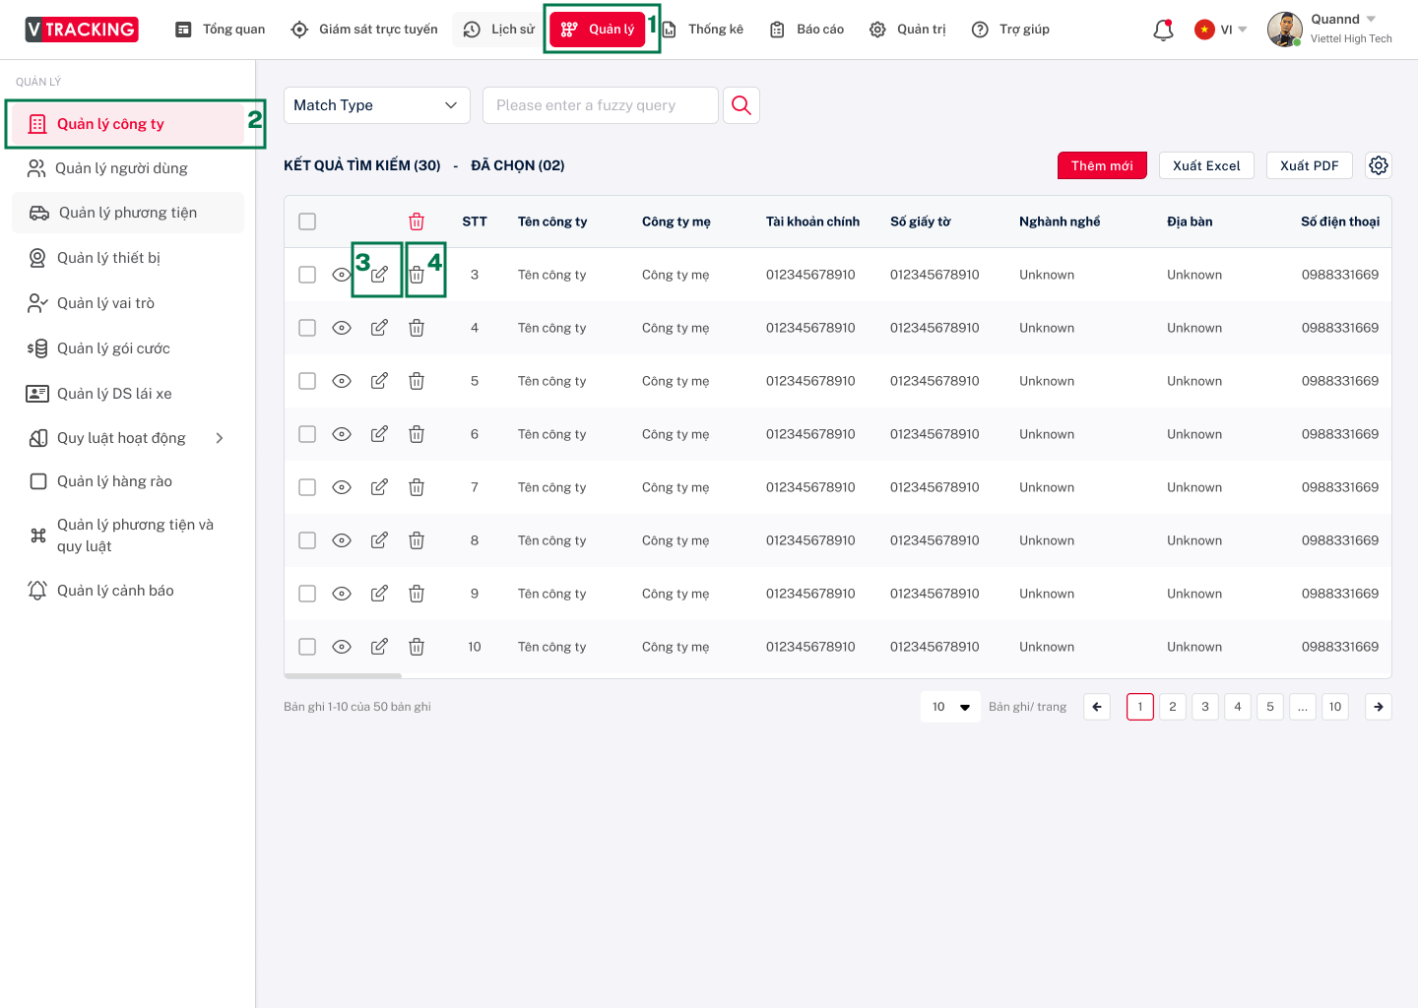The height and width of the screenshot is (1008, 1418).
Task: Delete the company in row 8
Action: point(417,540)
